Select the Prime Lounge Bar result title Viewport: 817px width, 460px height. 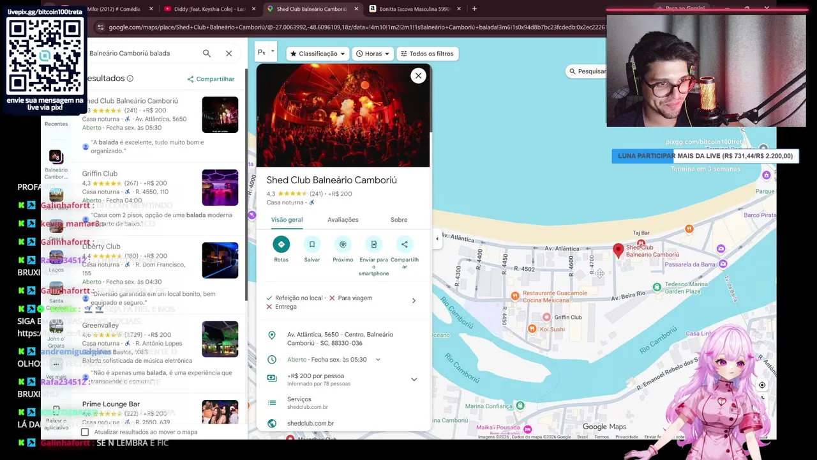tap(111, 404)
